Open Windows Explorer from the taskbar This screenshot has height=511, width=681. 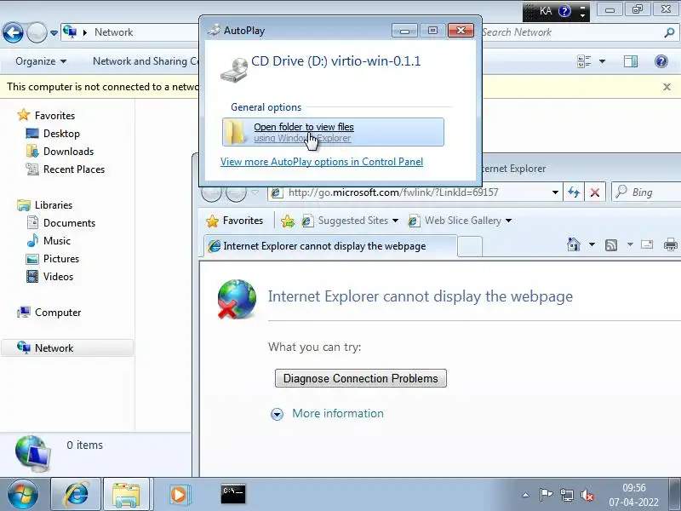[x=126, y=494]
